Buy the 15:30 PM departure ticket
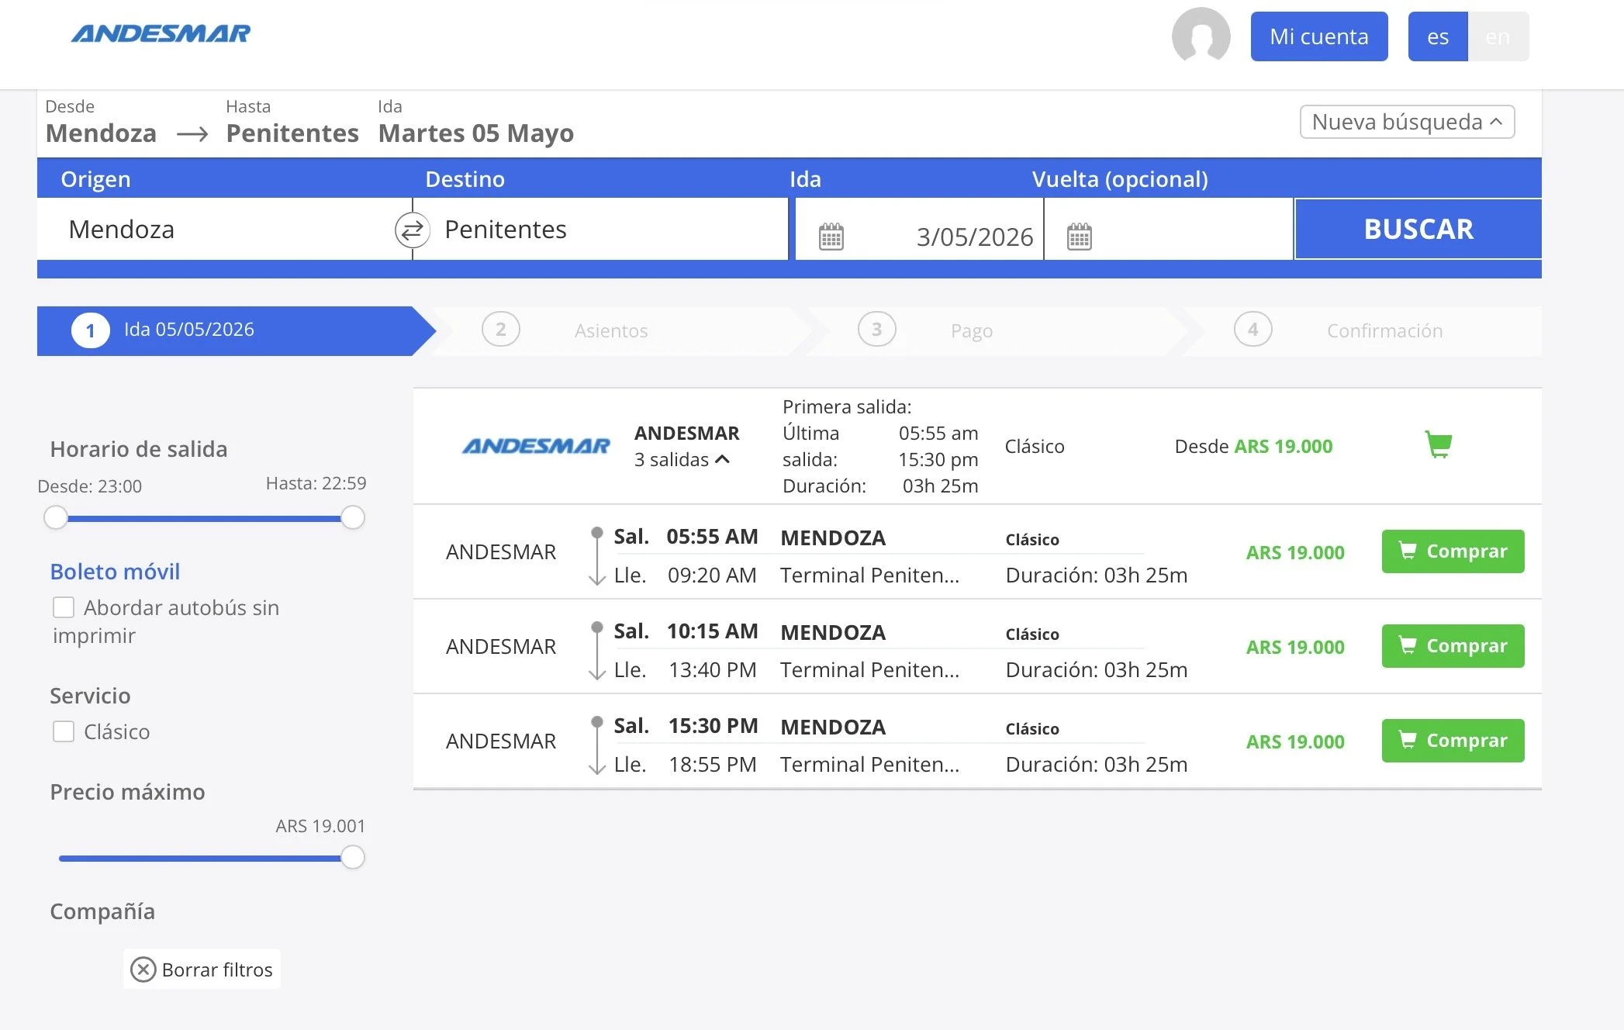1624x1030 pixels. (1453, 741)
